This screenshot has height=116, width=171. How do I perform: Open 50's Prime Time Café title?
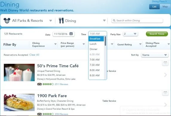coord(58,66)
